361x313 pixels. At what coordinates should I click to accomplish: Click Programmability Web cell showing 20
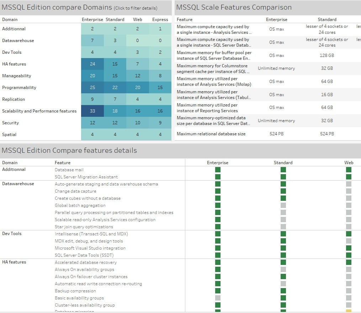(x=137, y=87)
